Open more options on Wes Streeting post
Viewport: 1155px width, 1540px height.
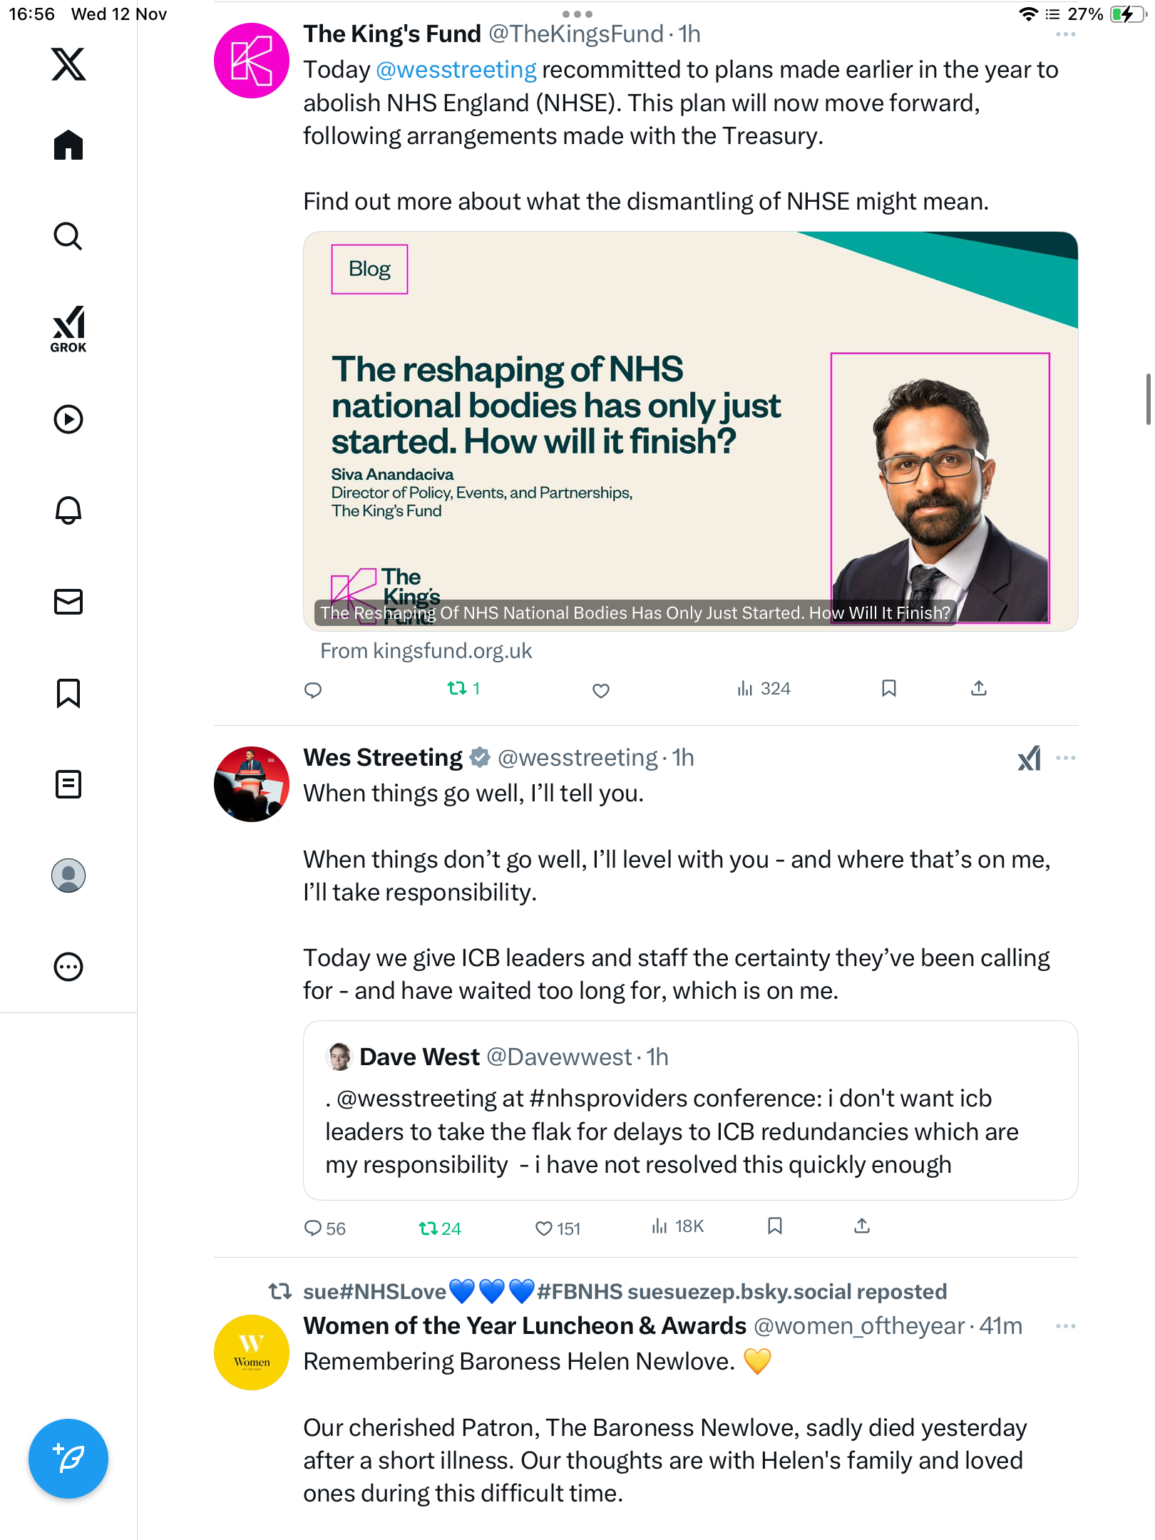point(1065,759)
